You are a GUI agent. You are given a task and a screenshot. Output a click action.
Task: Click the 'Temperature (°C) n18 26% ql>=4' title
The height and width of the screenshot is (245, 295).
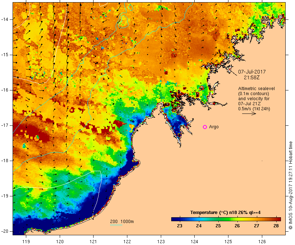[x=226, y=213]
